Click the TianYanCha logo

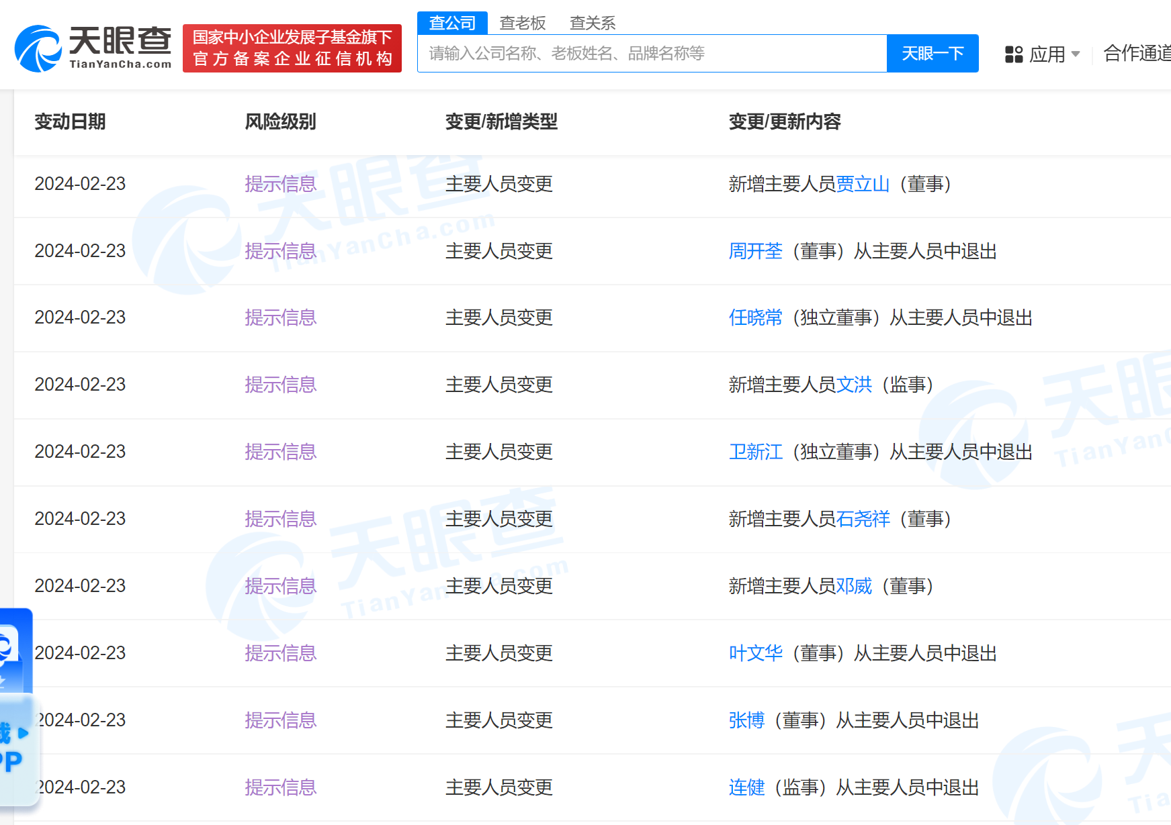click(93, 48)
